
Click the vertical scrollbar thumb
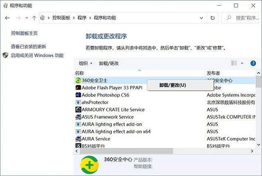[x=259, y=81]
